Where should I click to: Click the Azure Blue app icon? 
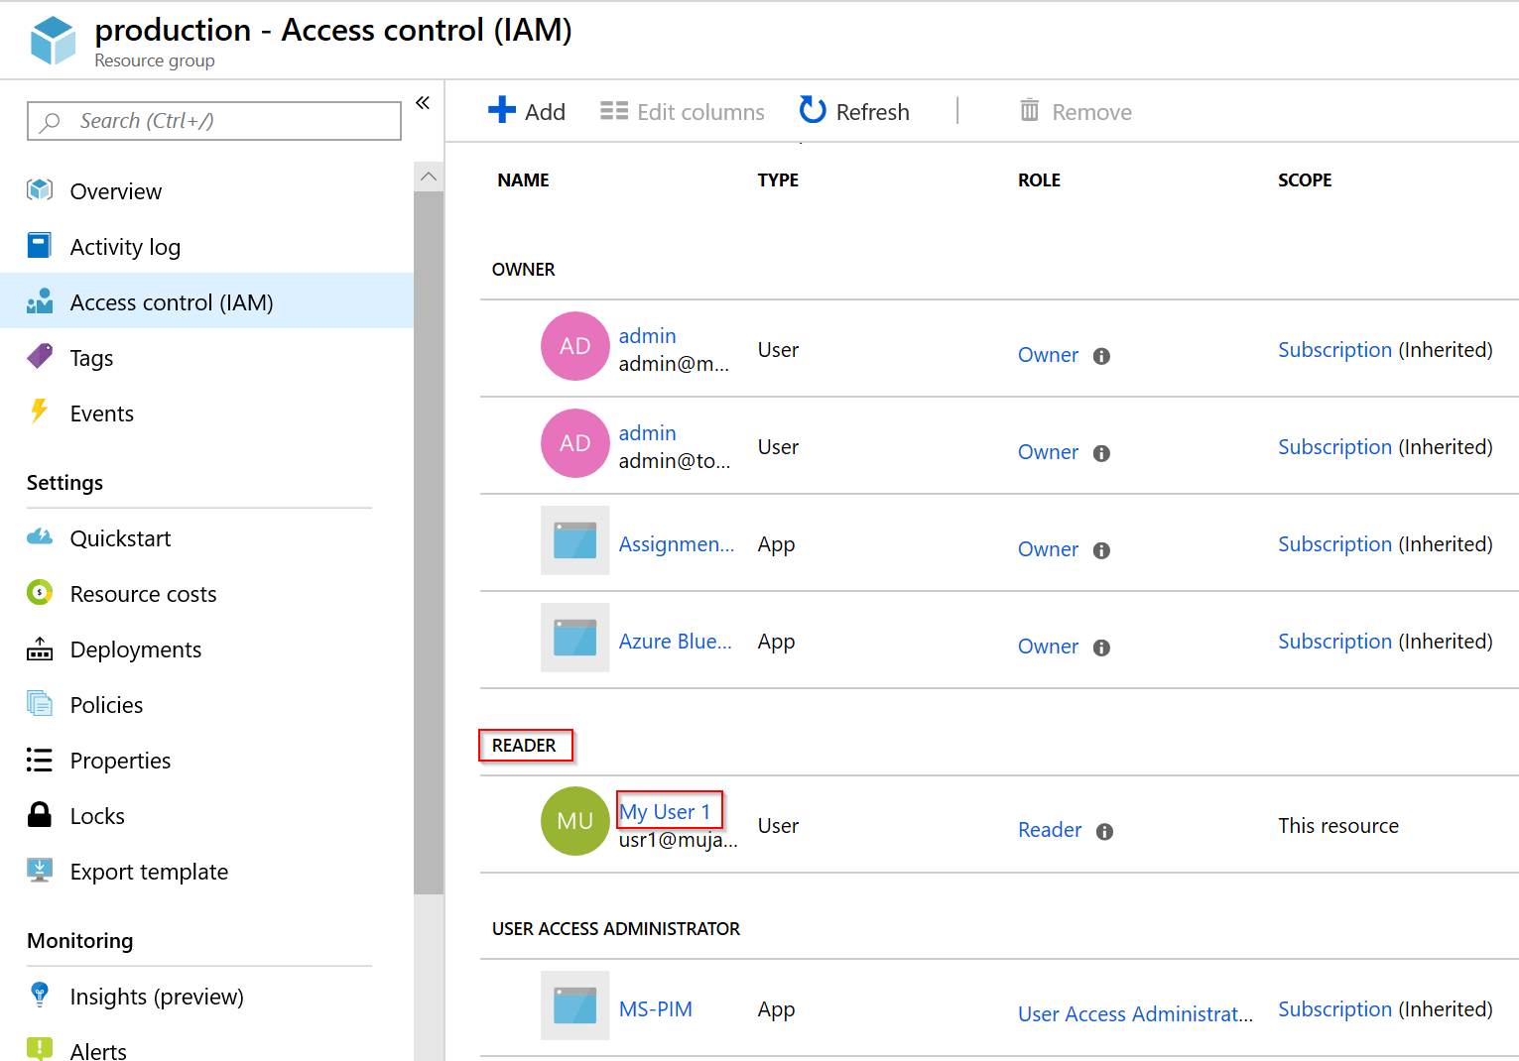[575, 638]
